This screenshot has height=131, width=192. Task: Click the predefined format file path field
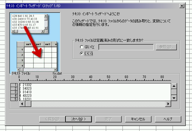126,47
